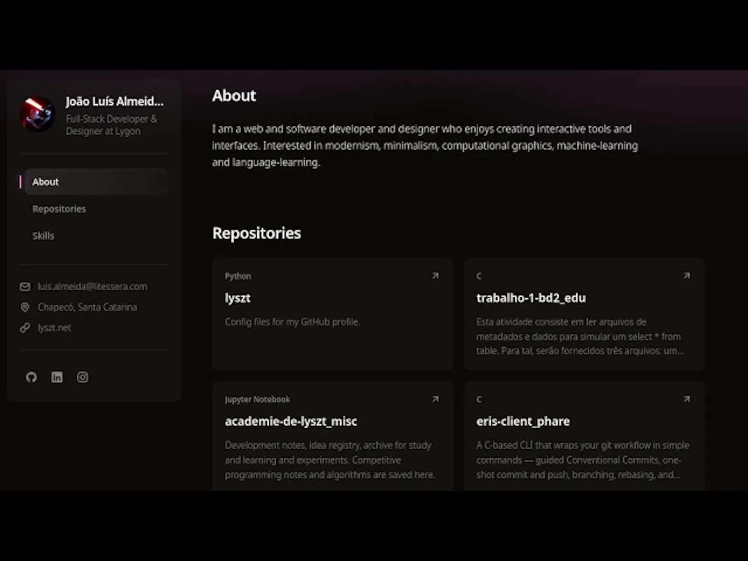The height and width of the screenshot is (561, 748).
Task: Open the lyszt.net website link
Action: coord(54,328)
